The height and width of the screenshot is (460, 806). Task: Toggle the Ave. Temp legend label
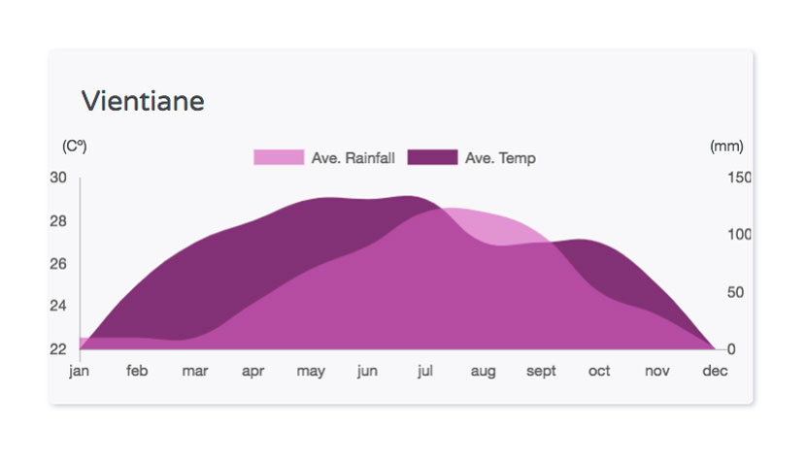tap(500, 158)
